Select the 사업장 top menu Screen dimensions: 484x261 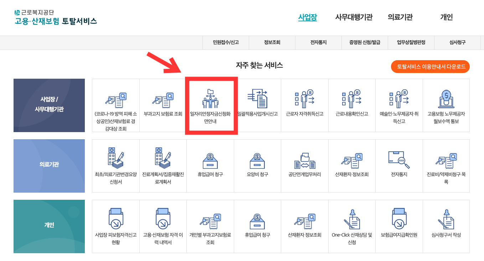point(308,17)
